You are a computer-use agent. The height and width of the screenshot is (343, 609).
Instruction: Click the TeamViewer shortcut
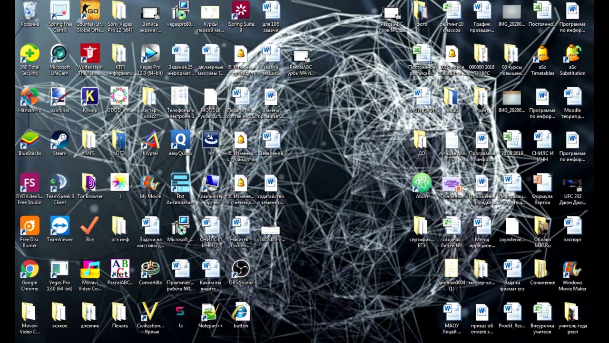(x=60, y=229)
